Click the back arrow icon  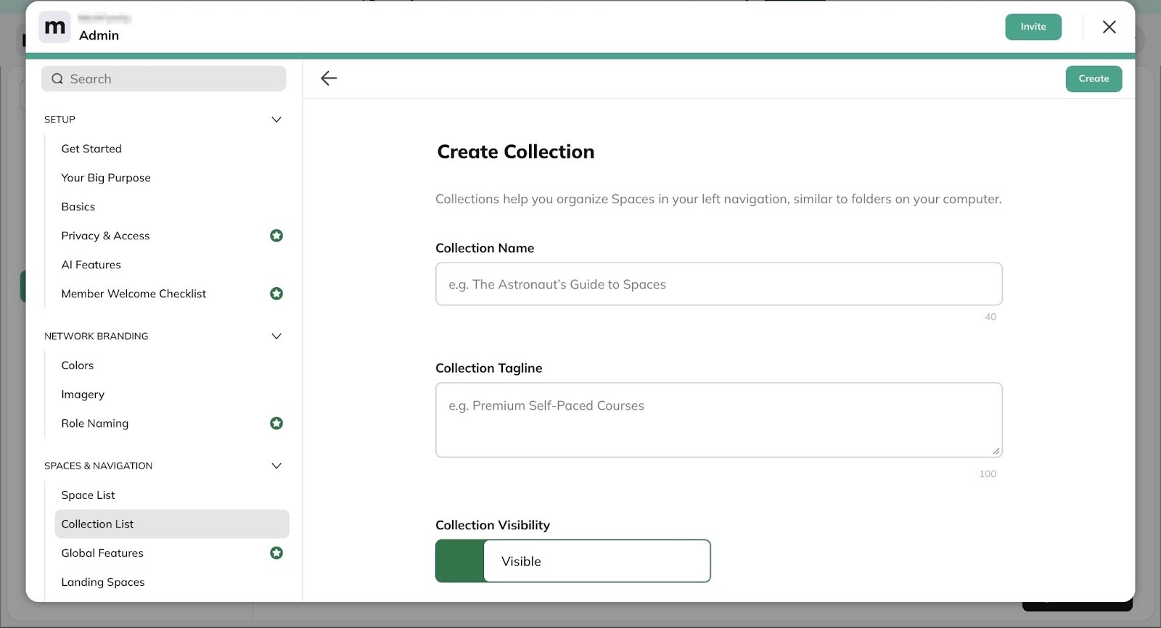(329, 78)
